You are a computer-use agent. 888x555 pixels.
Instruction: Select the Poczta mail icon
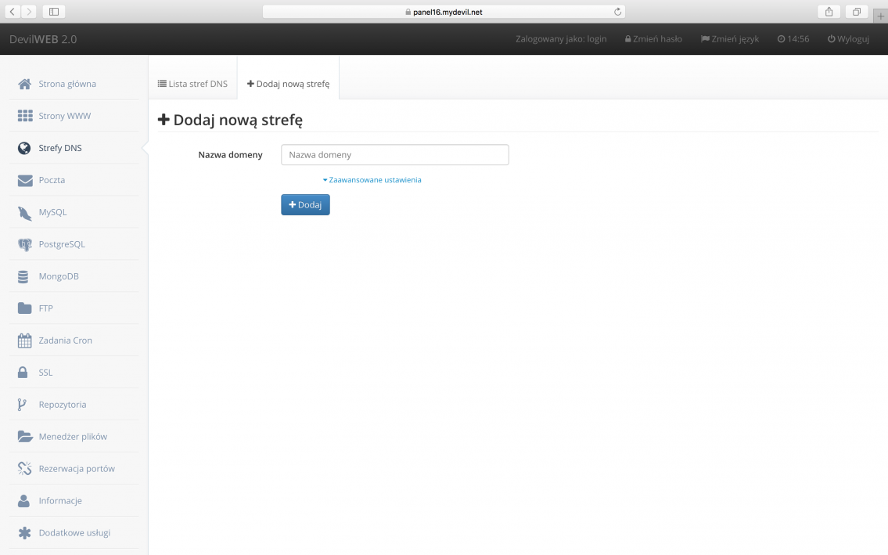(52, 180)
